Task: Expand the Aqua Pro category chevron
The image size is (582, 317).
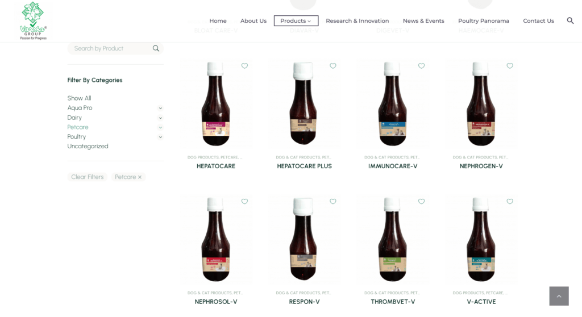Action: coord(160,108)
